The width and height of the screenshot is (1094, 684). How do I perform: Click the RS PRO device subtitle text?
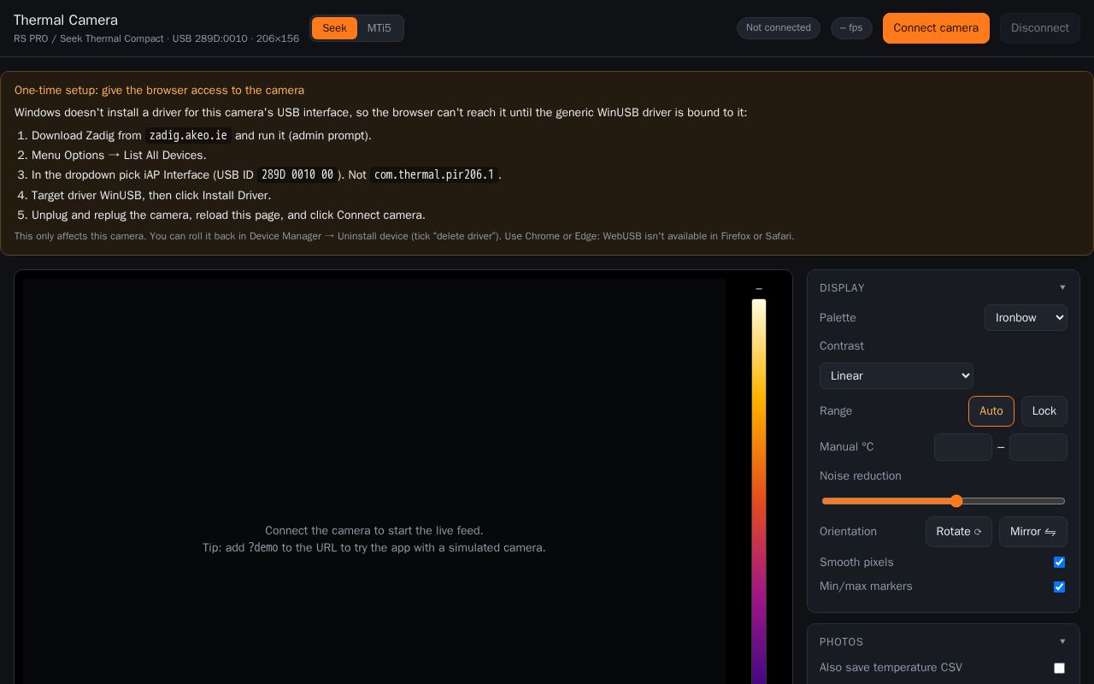point(156,39)
